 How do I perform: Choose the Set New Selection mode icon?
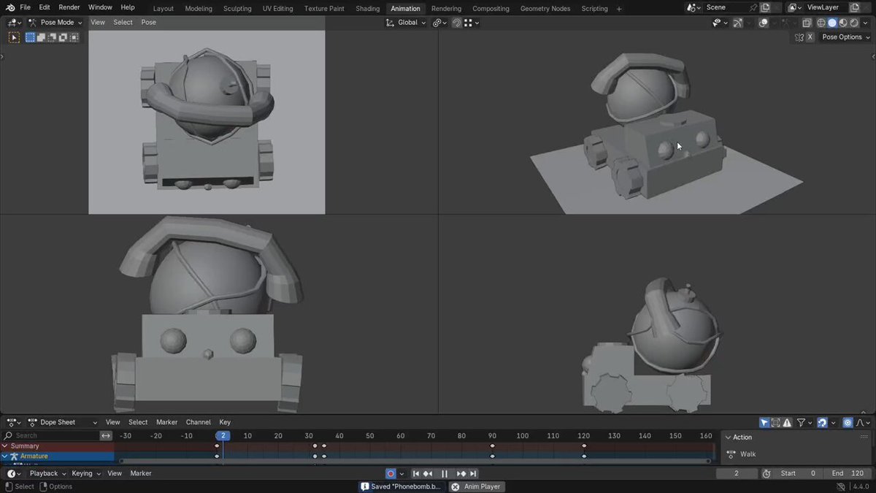[30, 37]
